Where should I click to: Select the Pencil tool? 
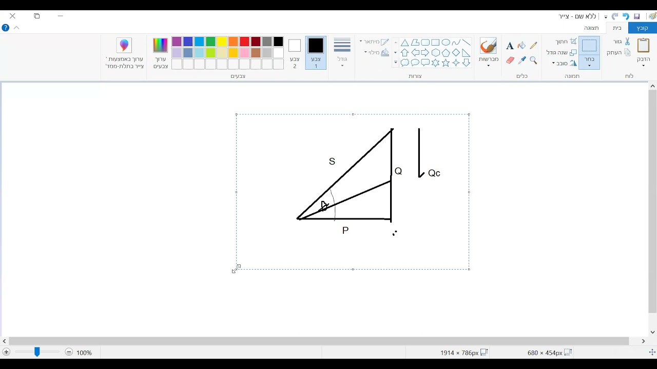(x=533, y=46)
